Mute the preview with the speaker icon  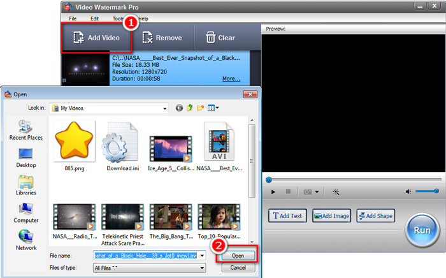tap(408, 191)
